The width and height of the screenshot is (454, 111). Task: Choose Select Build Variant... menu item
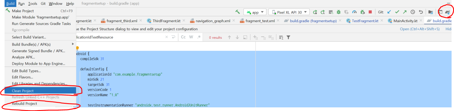coord(40,37)
